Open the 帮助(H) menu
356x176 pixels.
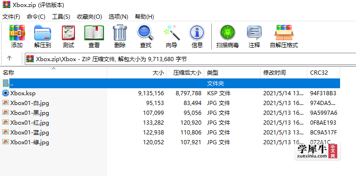pyautogui.click(x=144, y=17)
